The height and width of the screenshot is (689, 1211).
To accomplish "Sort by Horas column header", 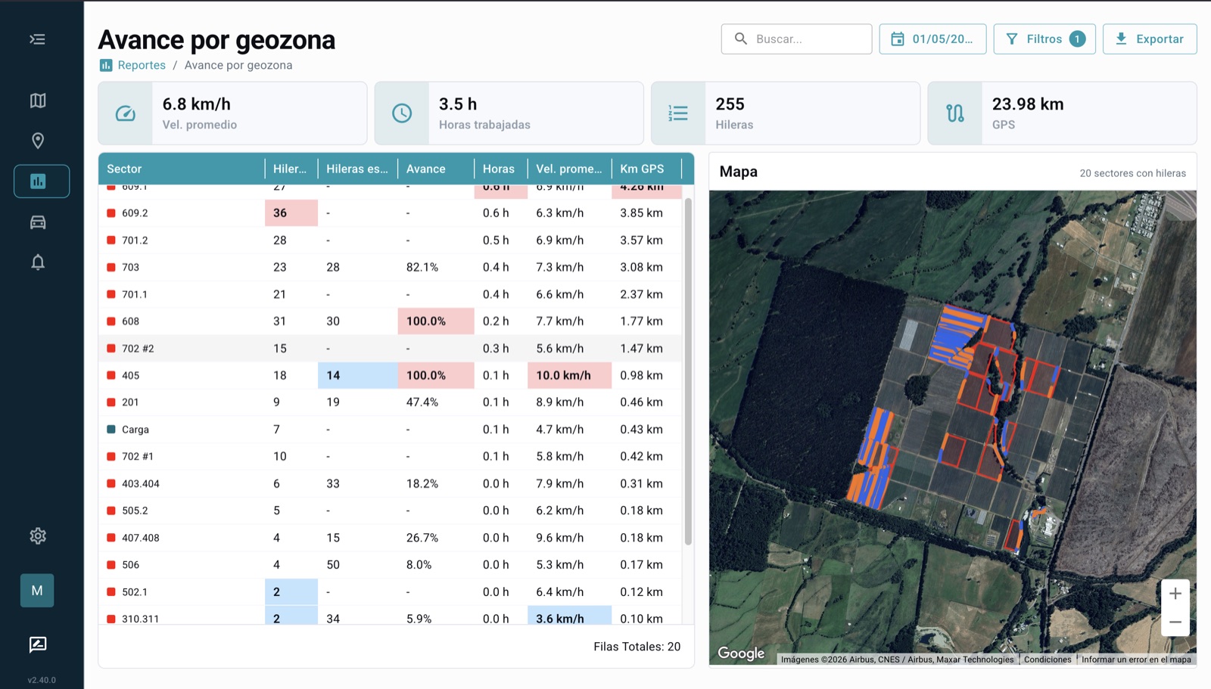I will 500,169.
